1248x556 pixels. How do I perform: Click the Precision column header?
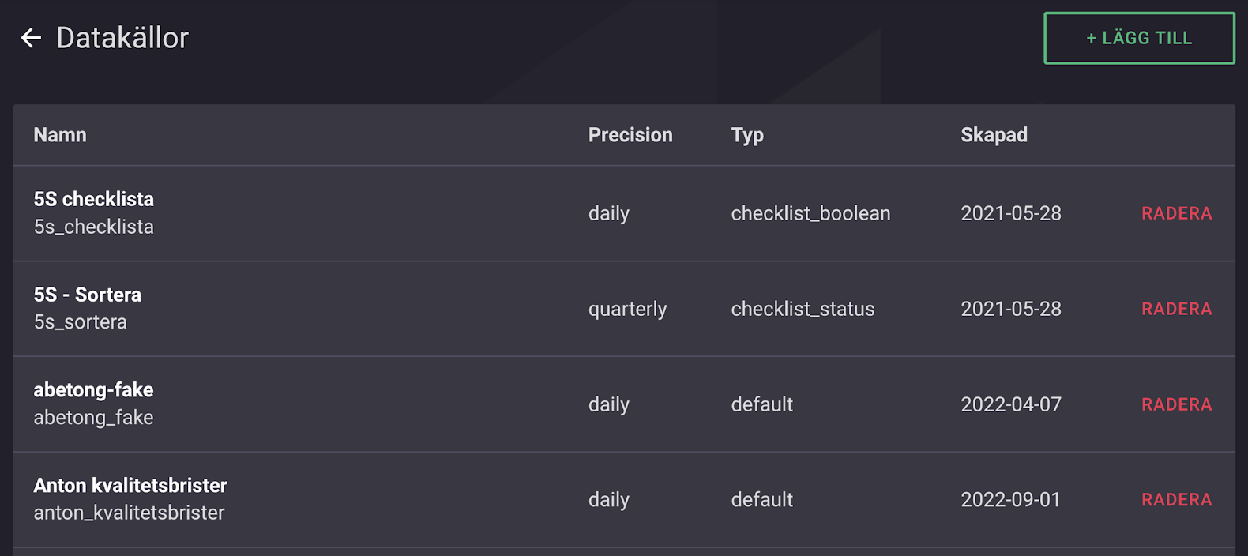coord(630,135)
